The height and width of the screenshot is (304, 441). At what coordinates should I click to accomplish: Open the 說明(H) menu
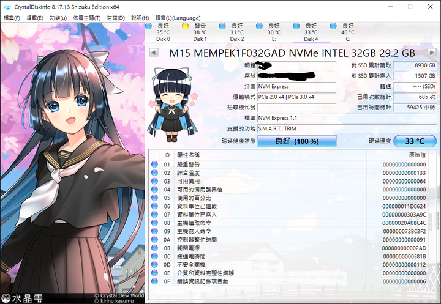tap(140, 18)
